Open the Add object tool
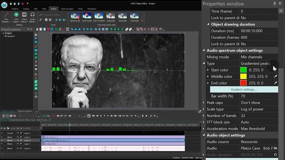Image resolution: width=285 pixels, height=160 pixels. (x=16, y=17)
